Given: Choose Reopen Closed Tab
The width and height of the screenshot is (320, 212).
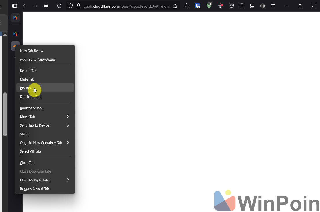Looking at the screenshot, I should click(x=45, y=189).
